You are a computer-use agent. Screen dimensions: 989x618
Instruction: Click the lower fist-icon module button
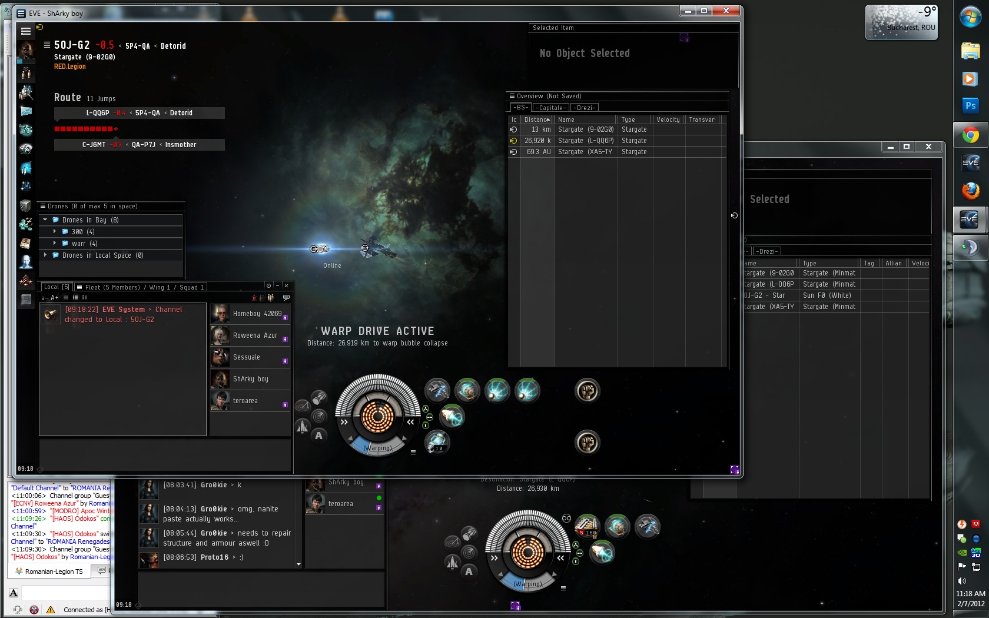[x=587, y=442]
